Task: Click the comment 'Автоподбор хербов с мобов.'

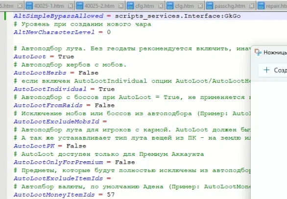Action: coord(70,65)
